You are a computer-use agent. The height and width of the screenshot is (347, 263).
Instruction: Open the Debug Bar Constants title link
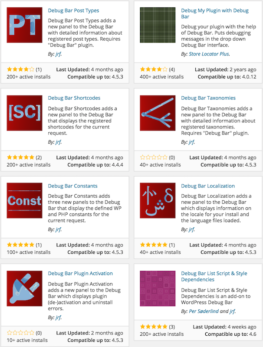(72, 186)
